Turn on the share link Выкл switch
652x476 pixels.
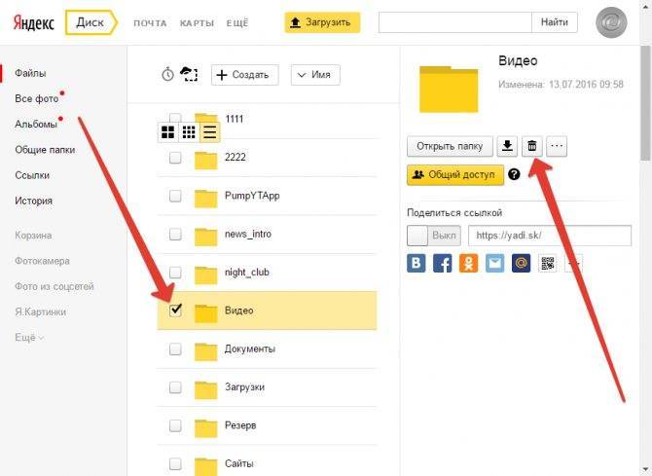coord(434,236)
